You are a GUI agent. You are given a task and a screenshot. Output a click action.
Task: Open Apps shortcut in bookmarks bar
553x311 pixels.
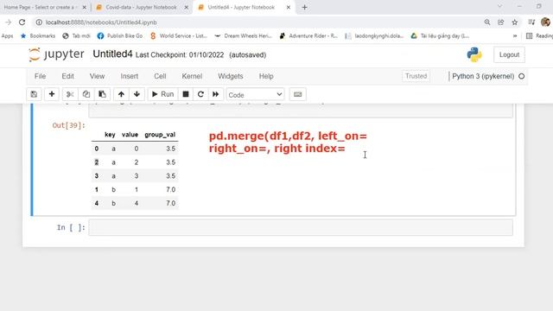coord(7,36)
